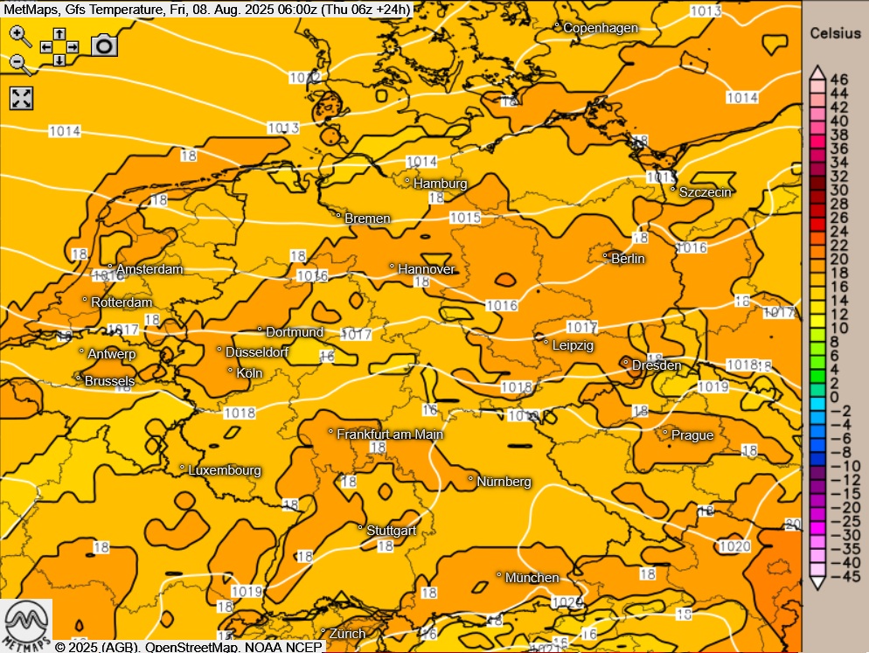The height and width of the screenshot is (653, 869).
Task: Click the Berlin city marker
Action: coord(606,257)
